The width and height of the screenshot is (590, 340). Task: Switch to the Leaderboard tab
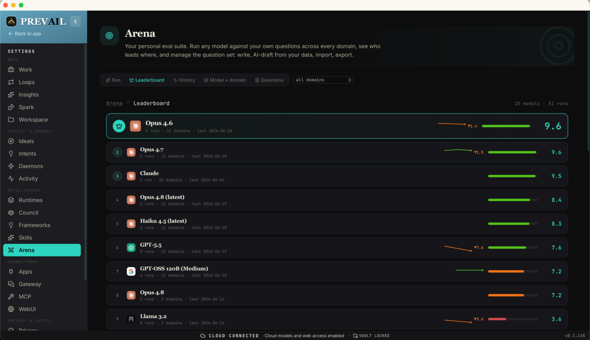point(147,80)
